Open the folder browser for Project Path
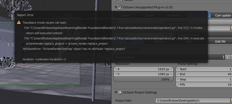 click(x=231, y=101)
